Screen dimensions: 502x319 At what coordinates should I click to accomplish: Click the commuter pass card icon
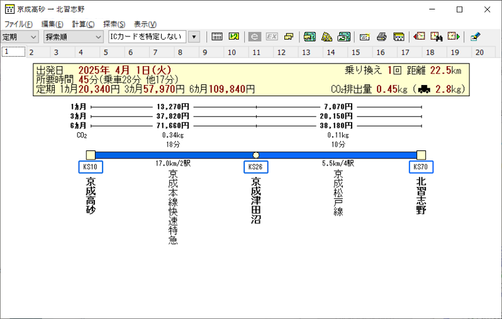click(365, 37)
